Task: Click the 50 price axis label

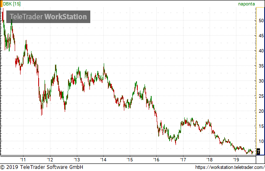Action: 261,21
